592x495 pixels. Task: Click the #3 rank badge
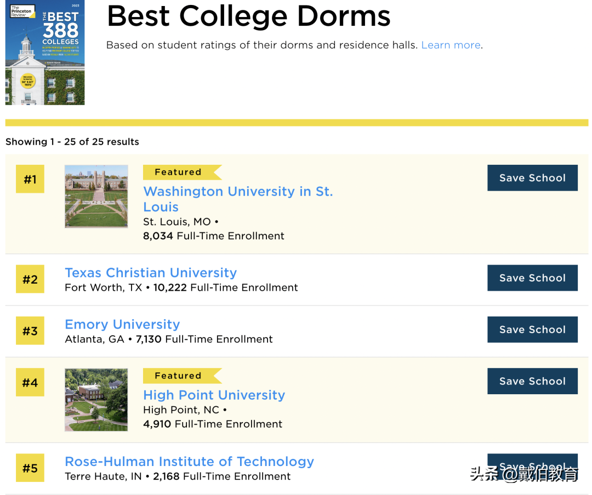[30, 331]
